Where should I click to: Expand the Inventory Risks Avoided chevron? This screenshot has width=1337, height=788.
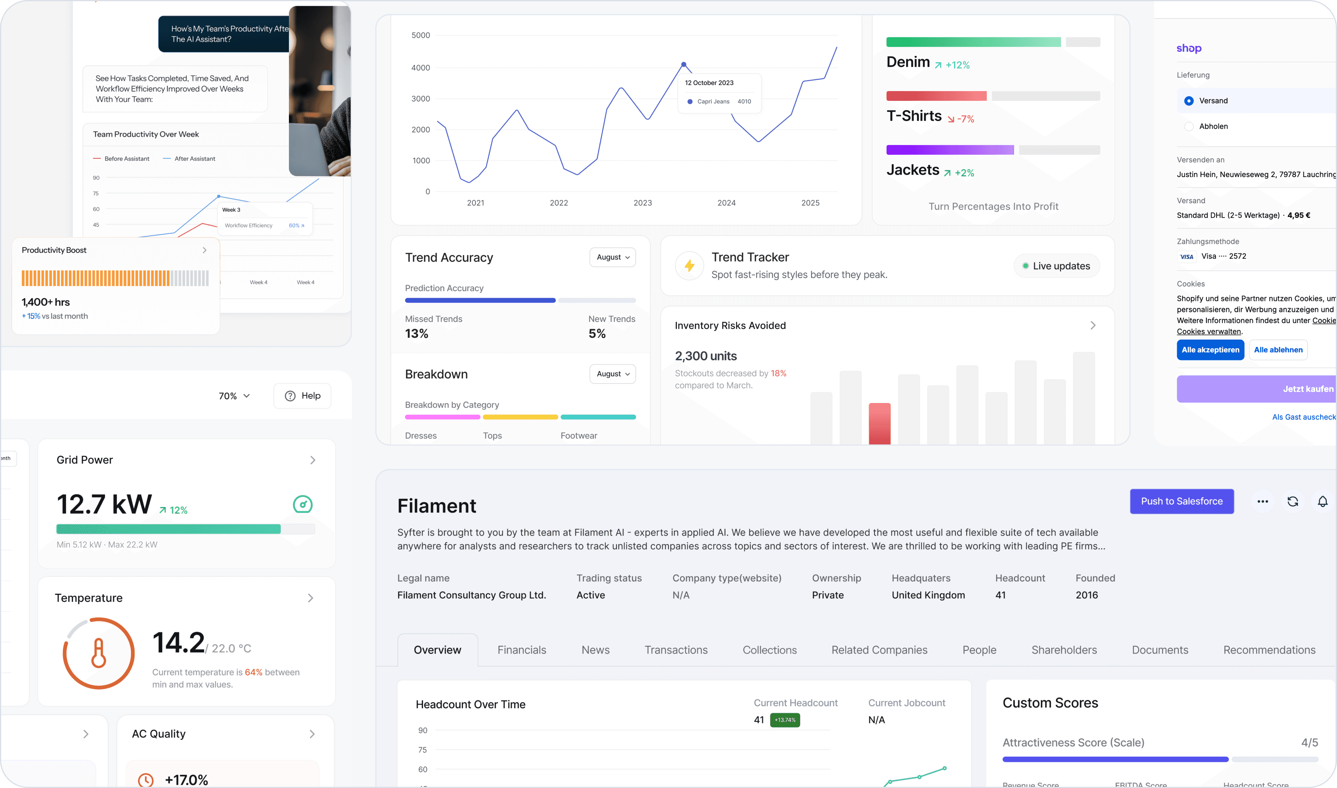1093,326
